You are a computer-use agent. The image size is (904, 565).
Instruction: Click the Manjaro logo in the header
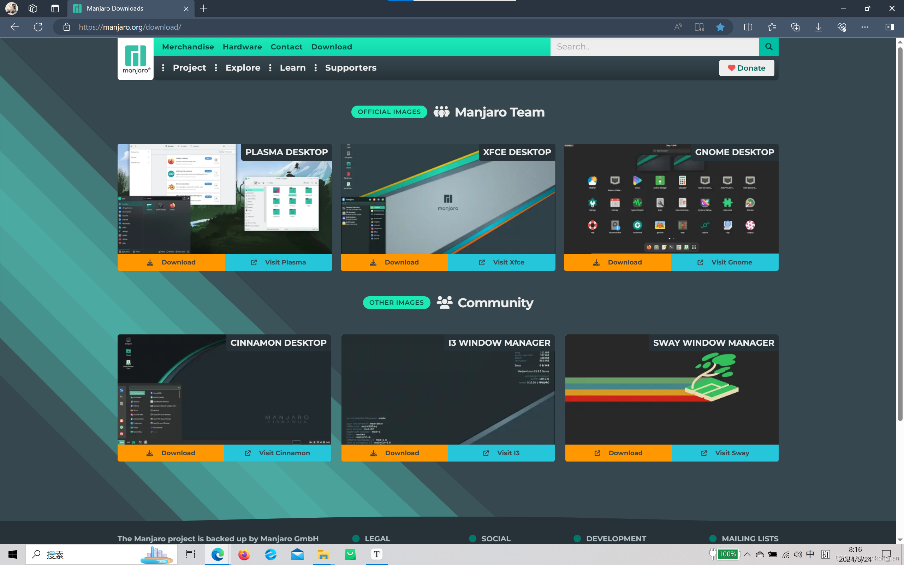tap(135, 58)
